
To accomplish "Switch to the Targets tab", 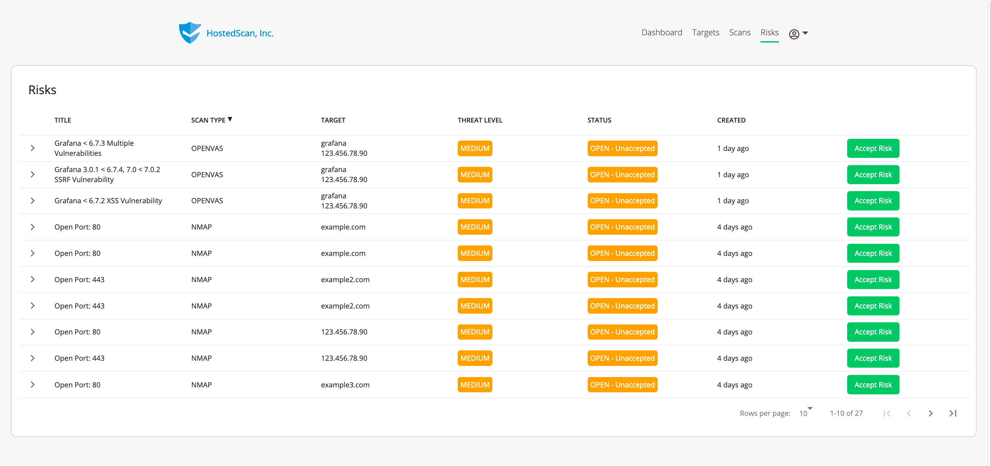I will pyautogui.click(x=705, y=33).
